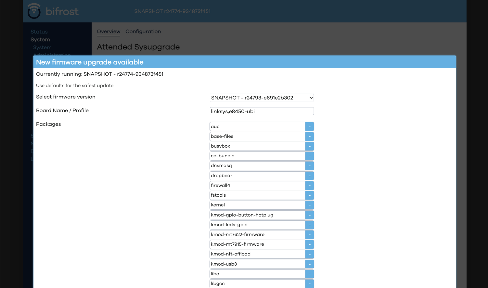Open the System menu in the sidebar
This screenshot has width=488, height=288.
coord(40,39)
